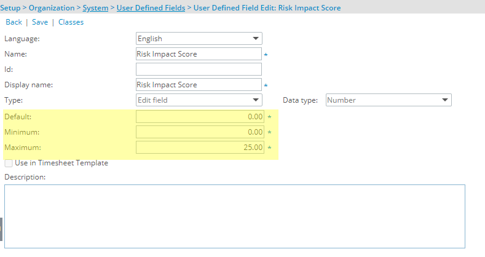485x257 pixels.
Task: Click the Minimum value field
Action: click(200, 132)
